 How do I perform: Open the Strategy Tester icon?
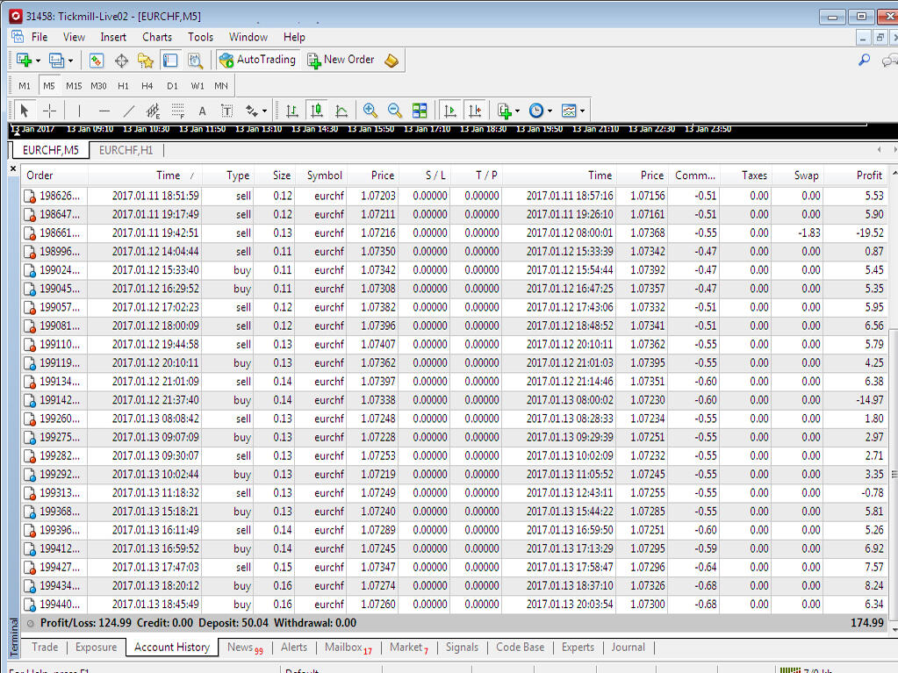click(x=195, y=60)
